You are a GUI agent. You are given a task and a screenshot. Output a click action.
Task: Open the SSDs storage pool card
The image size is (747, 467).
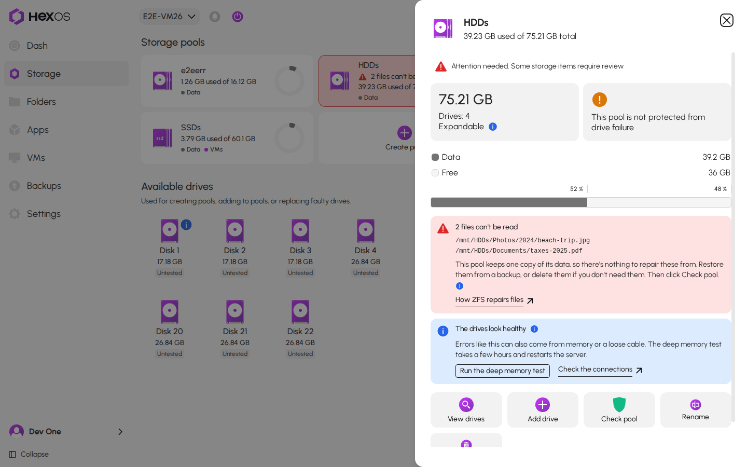point(227,138)
